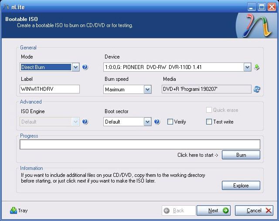
Task: Expand the Device dropdown for PIONEER DVD-RW
Action: point(248,67)
